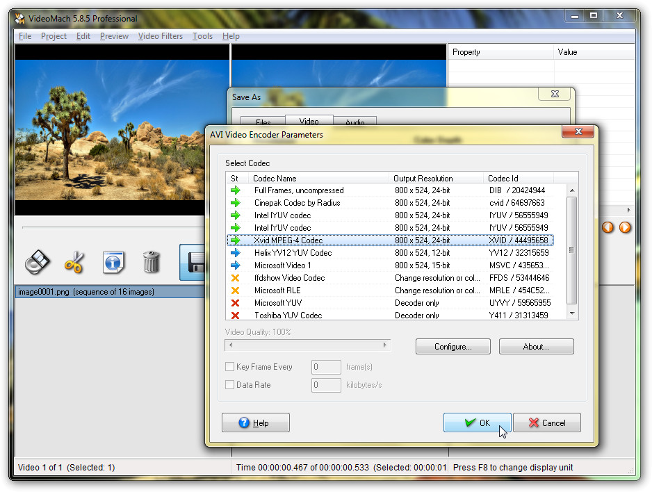Click the Data Rate kilobytes input field
This screenshot has width=652, height=492.
coord(326,385)
